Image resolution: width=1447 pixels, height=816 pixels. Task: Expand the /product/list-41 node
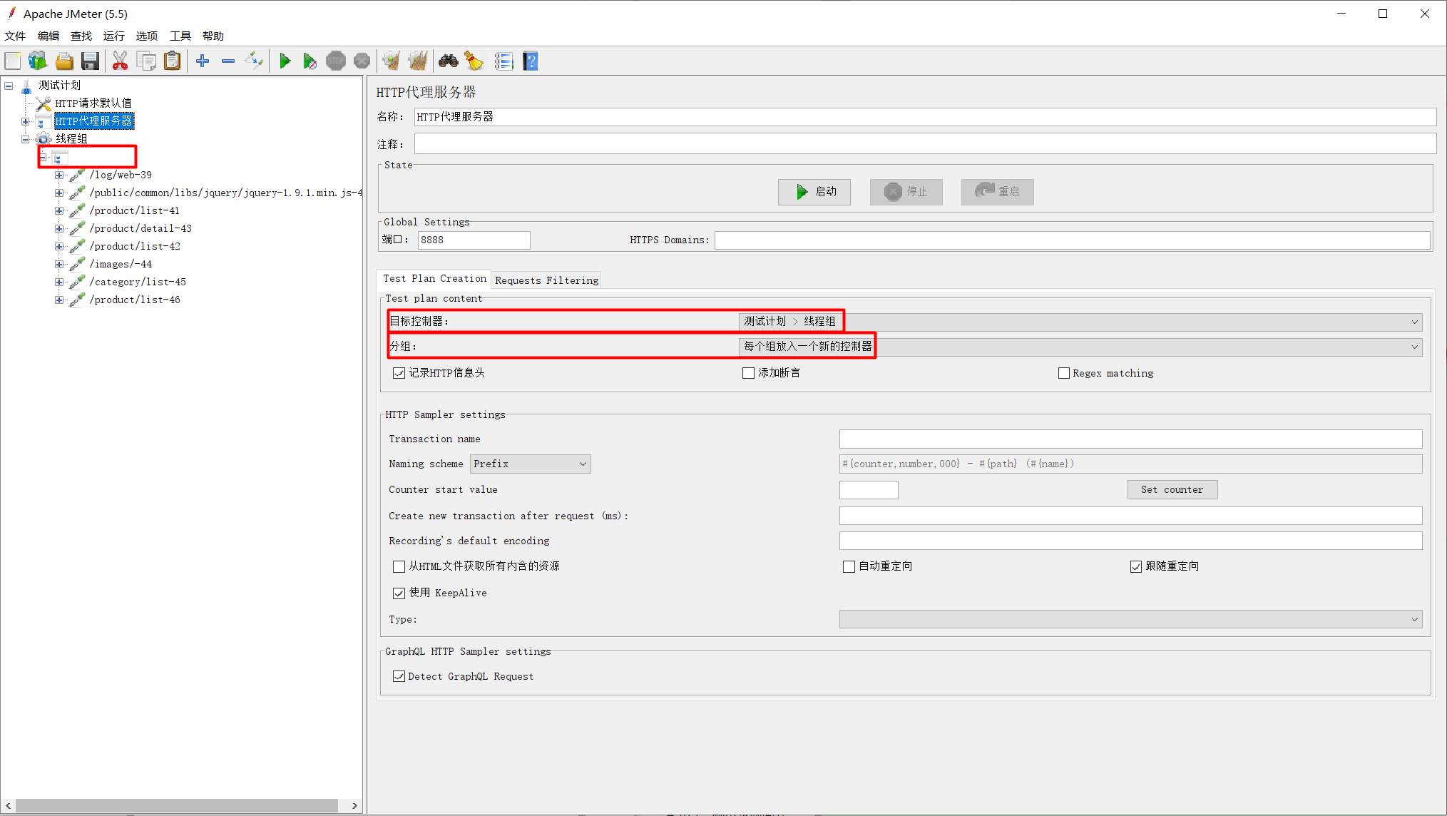[59, 210]
